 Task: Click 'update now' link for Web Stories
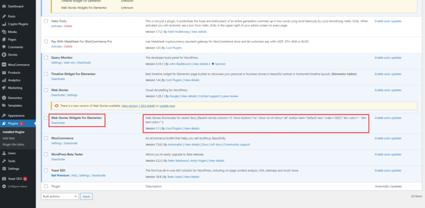tap(167, 106)
